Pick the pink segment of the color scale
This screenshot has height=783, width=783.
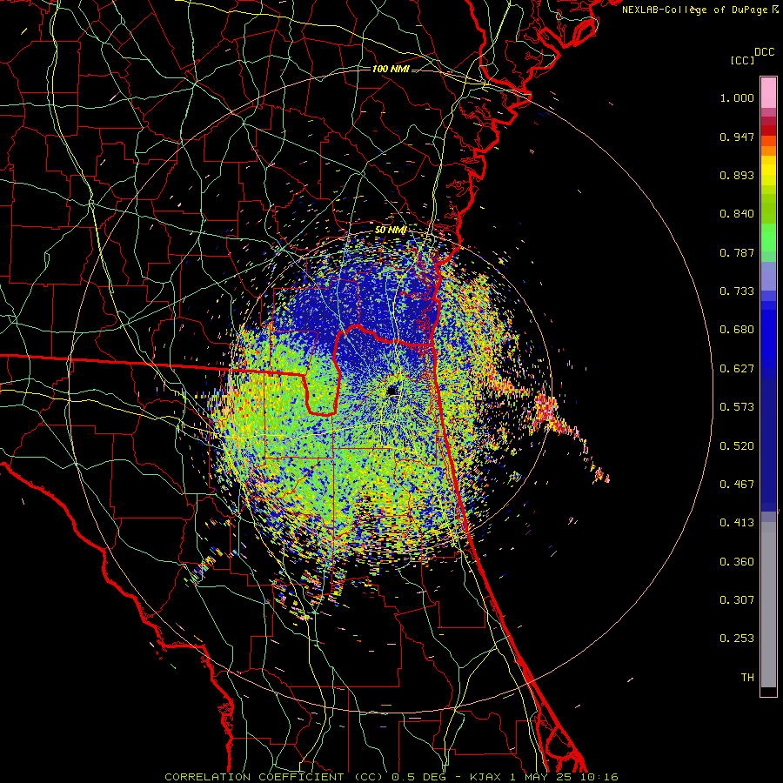768,93
